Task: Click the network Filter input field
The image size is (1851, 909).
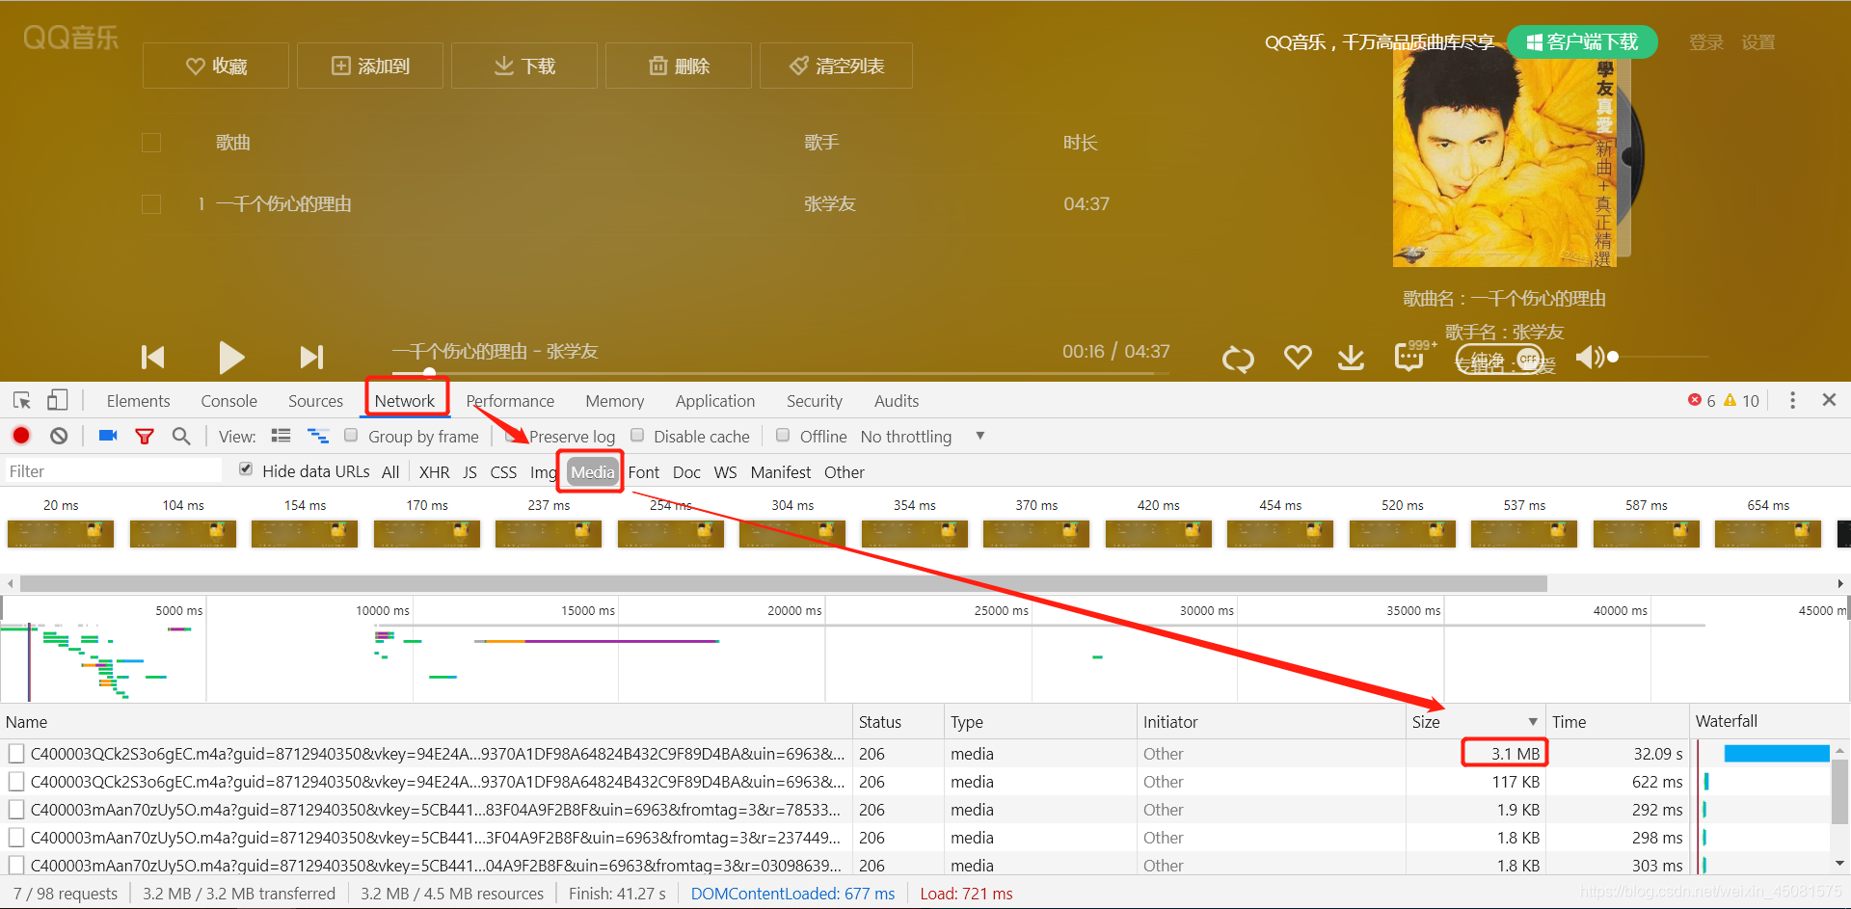Action: pyautogui.click(x=114, y=471)
